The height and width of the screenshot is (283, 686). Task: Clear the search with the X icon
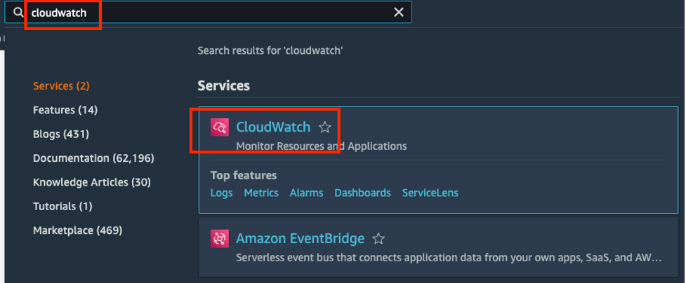click(399, 12)
